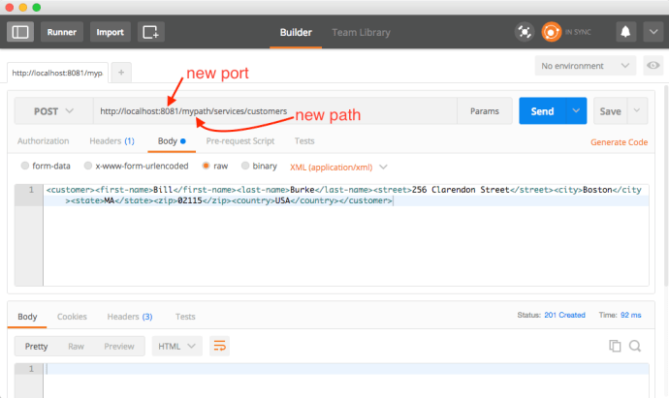The height and width of the screenshot is (398, 669).
Task: Open the request Headers (1) tab
Action: [111, 141]
